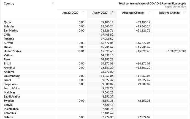
Task: Click the Relative Change header text
Action: click(x=169, y=13)
